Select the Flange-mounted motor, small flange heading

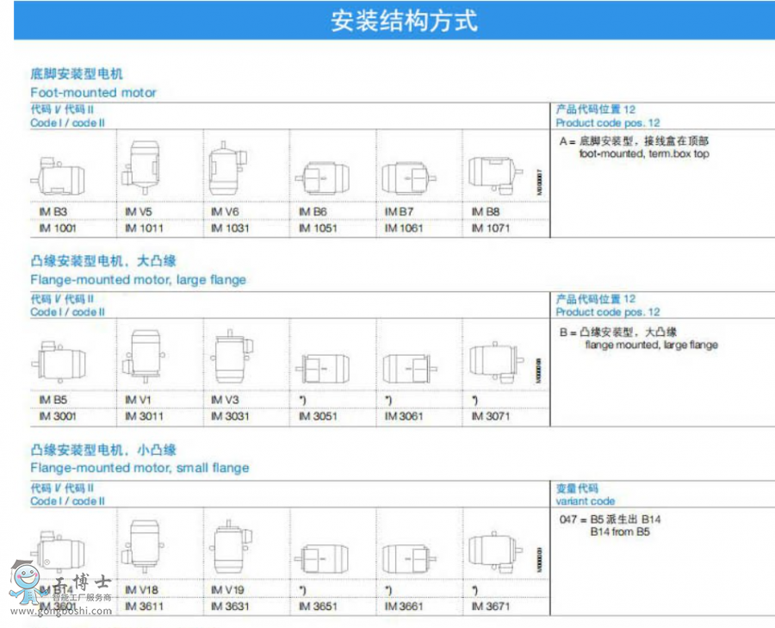tap(139, 468)
